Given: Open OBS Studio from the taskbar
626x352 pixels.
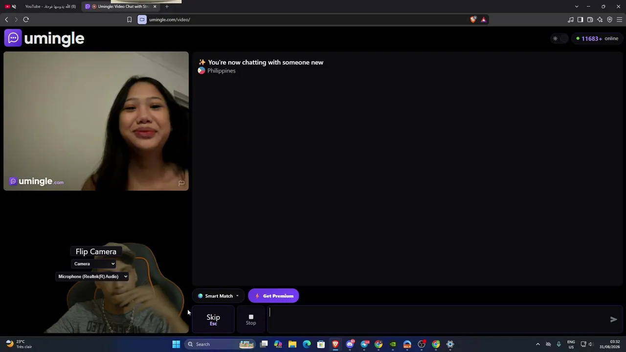Looking at the screenshot, I should tap(422, 344).
